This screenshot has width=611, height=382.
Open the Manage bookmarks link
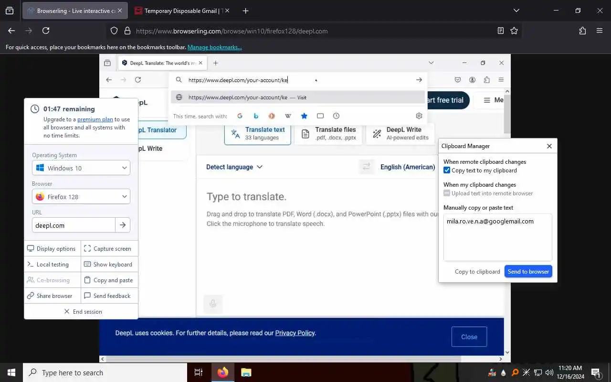point(215,47)
